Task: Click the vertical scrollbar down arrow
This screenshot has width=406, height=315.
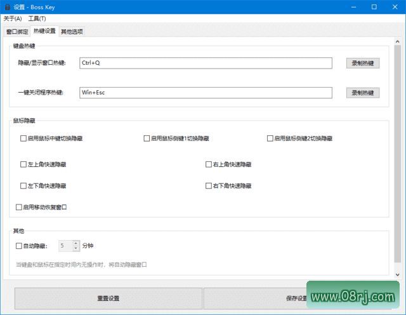Action: tap(398, 274)
